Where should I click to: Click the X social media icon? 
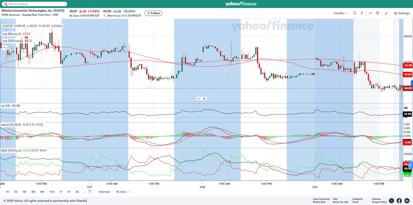[x=392, y=201]
